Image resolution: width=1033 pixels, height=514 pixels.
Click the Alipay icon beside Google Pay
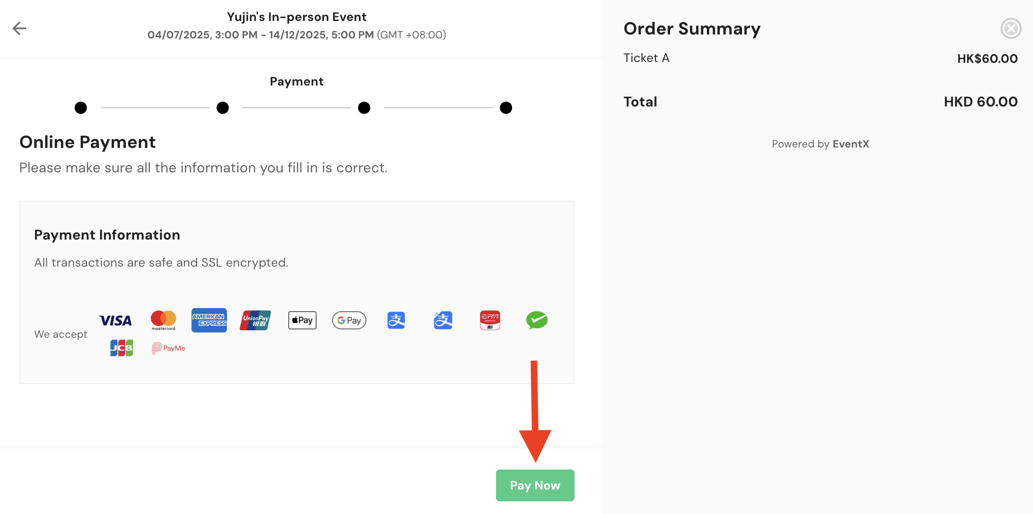(x=396, y=320)
